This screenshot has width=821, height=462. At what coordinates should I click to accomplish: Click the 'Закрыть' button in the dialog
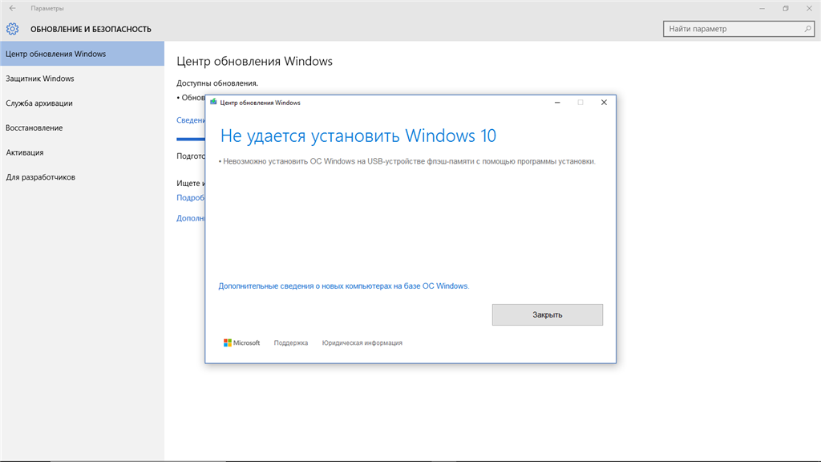point(547,314)
